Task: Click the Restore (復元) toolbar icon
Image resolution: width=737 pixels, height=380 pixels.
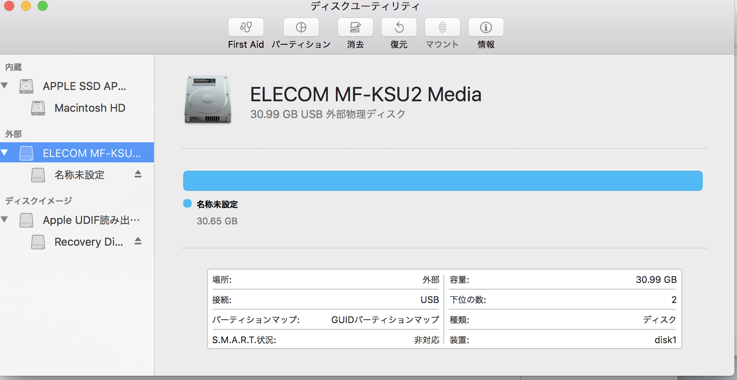Action: [x=399, y=28]
